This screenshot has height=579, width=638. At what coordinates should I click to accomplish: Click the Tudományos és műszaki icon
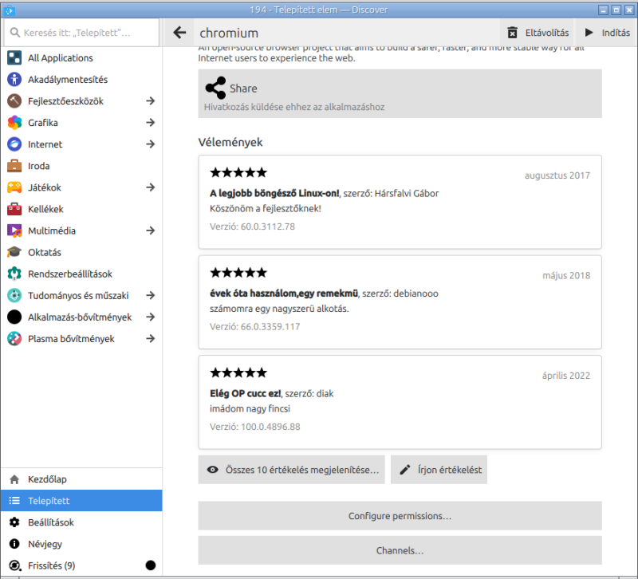click(x=14, y=295)
